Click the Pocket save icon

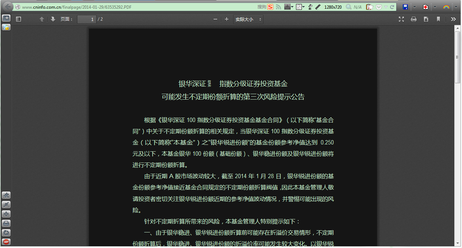pos(379,7)
